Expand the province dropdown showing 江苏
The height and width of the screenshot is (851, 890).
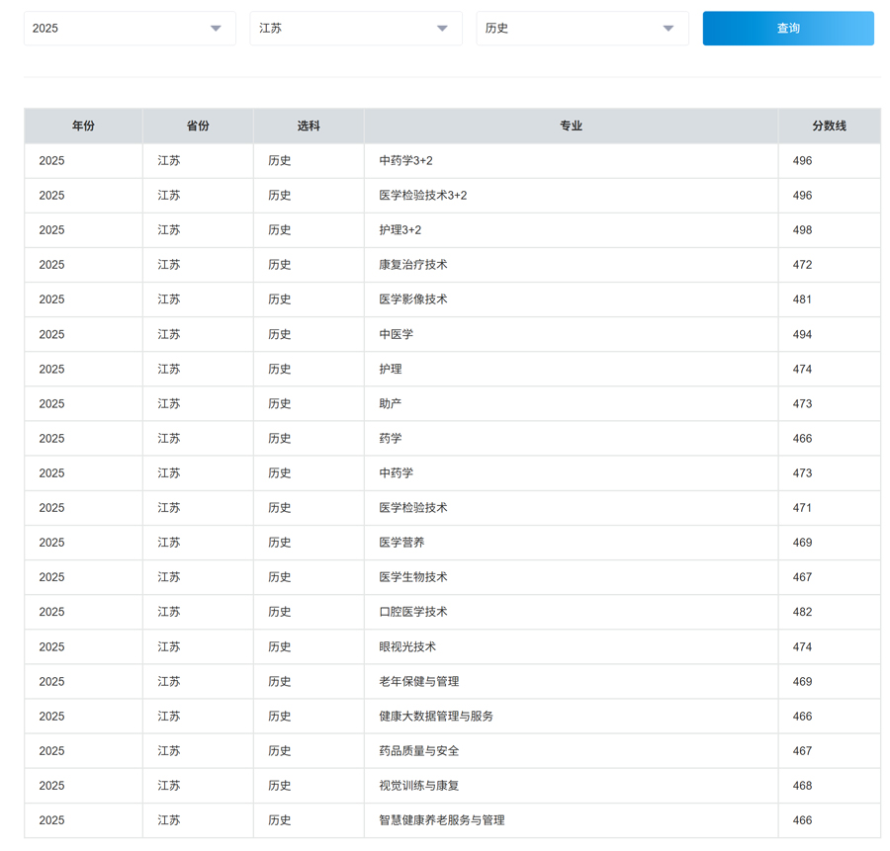pos(355,29)
